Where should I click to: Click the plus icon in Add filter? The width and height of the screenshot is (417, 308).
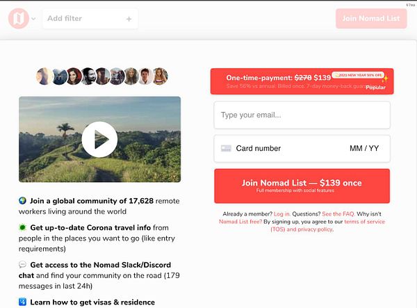[129, 19]
